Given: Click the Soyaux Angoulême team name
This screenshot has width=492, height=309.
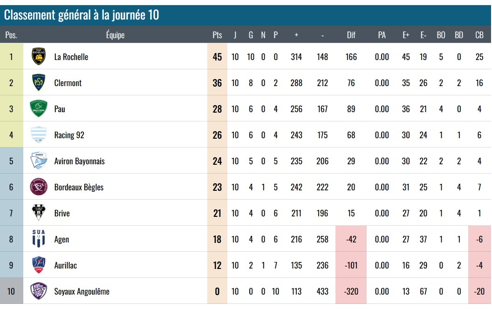Looking at the screenshot, I should 82,291.
